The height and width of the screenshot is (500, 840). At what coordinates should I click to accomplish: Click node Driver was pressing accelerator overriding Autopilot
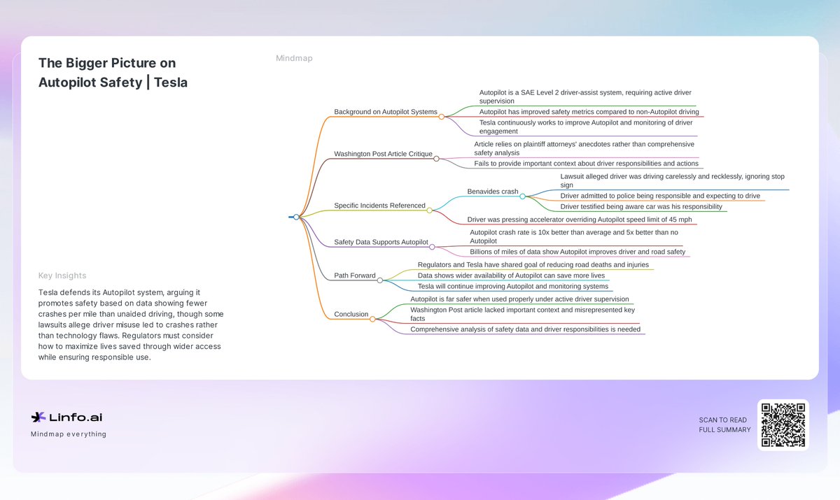point(580,220)
